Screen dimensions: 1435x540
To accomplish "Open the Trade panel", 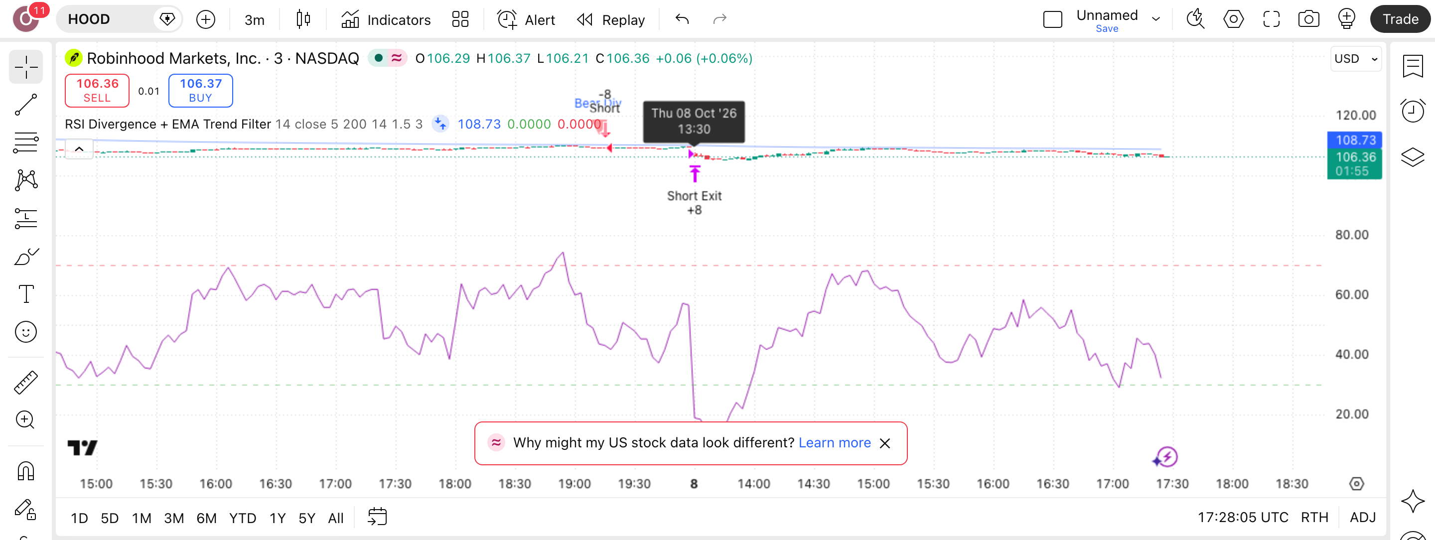I will (1401, 19).
